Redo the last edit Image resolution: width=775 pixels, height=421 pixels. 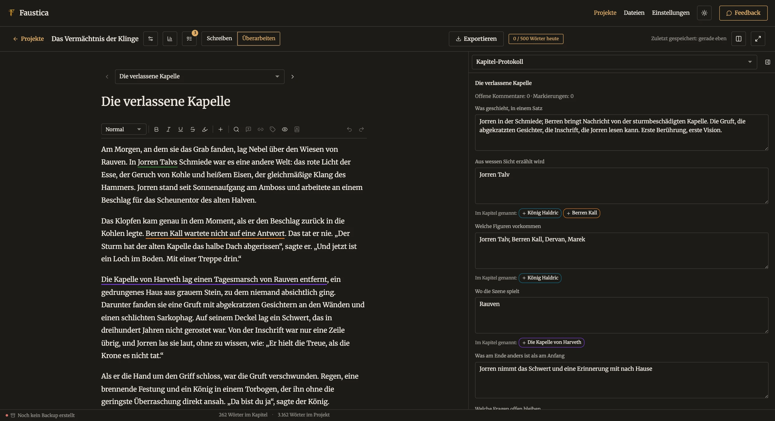tap(361, 129)
